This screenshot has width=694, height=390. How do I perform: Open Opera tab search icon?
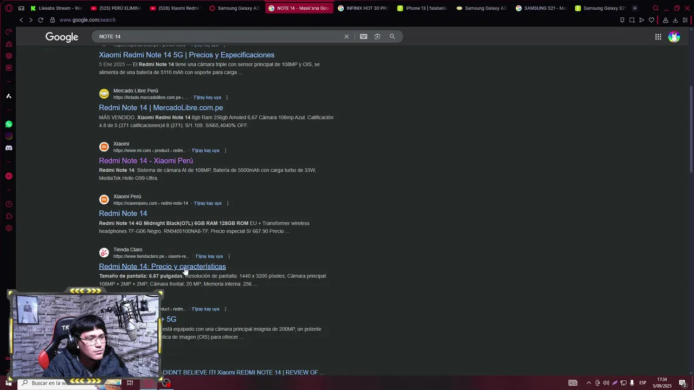click(656, 8)
